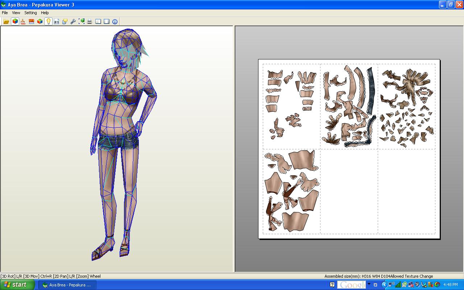Select the Aya Brea Pepakura taskbar button
This screenshot has width=464, height=290.
67,285
